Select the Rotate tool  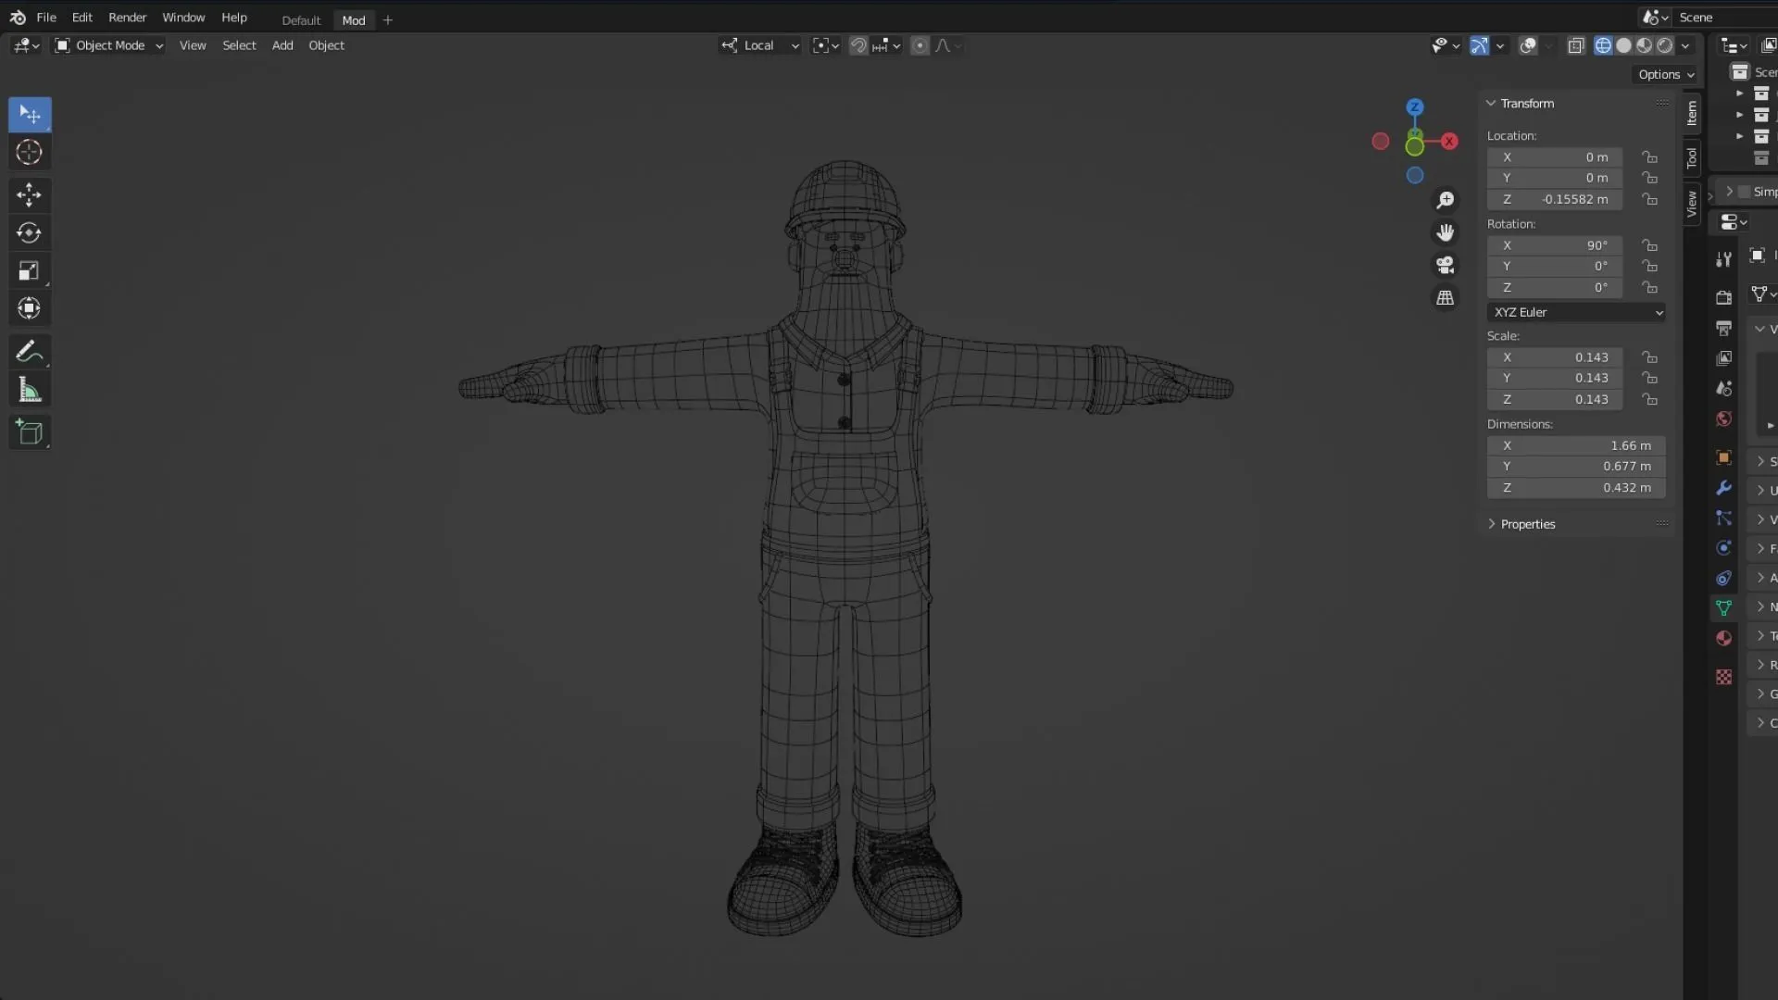click(30, 232)
